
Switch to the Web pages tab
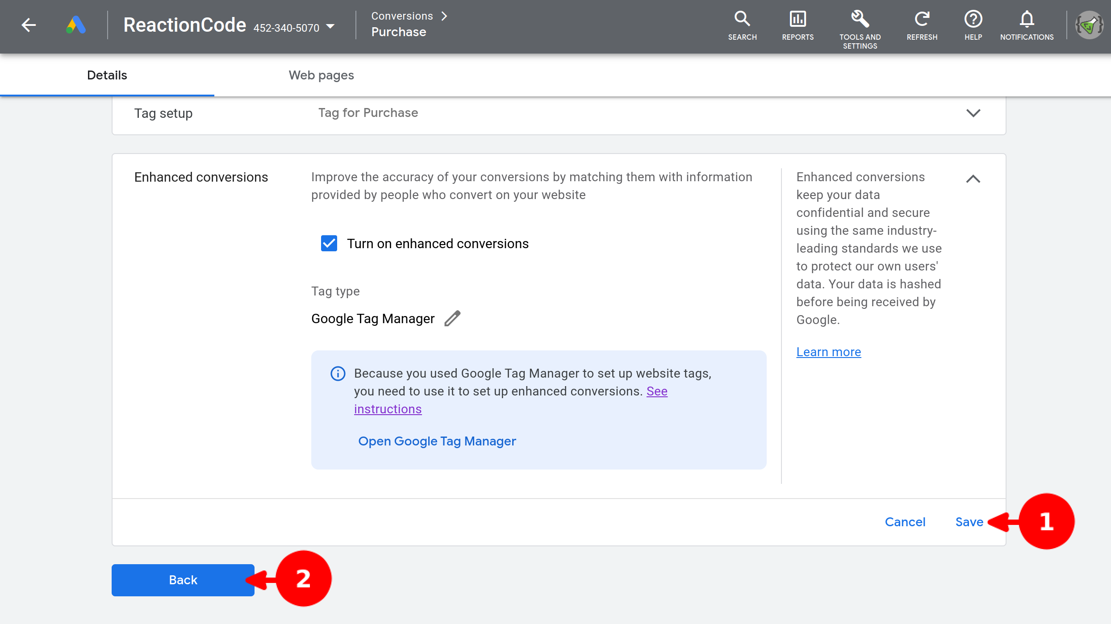point(321,75)
